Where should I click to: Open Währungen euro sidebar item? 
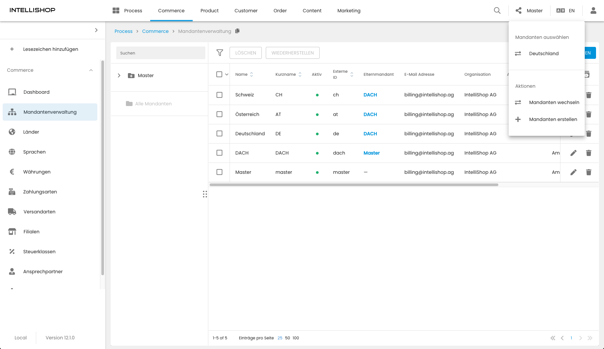point(50,172)
